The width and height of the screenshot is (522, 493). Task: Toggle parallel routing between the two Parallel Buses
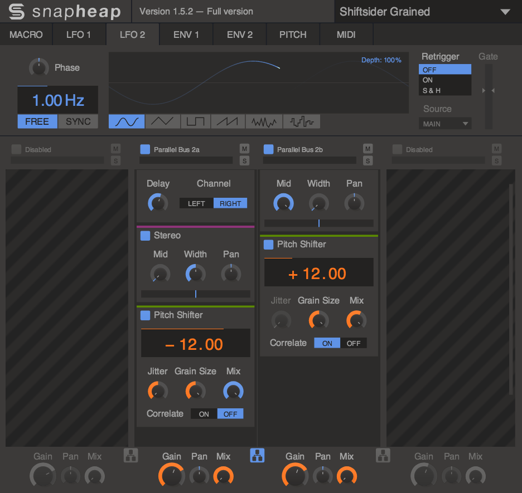pyautogui.click(x=257, y=456)
